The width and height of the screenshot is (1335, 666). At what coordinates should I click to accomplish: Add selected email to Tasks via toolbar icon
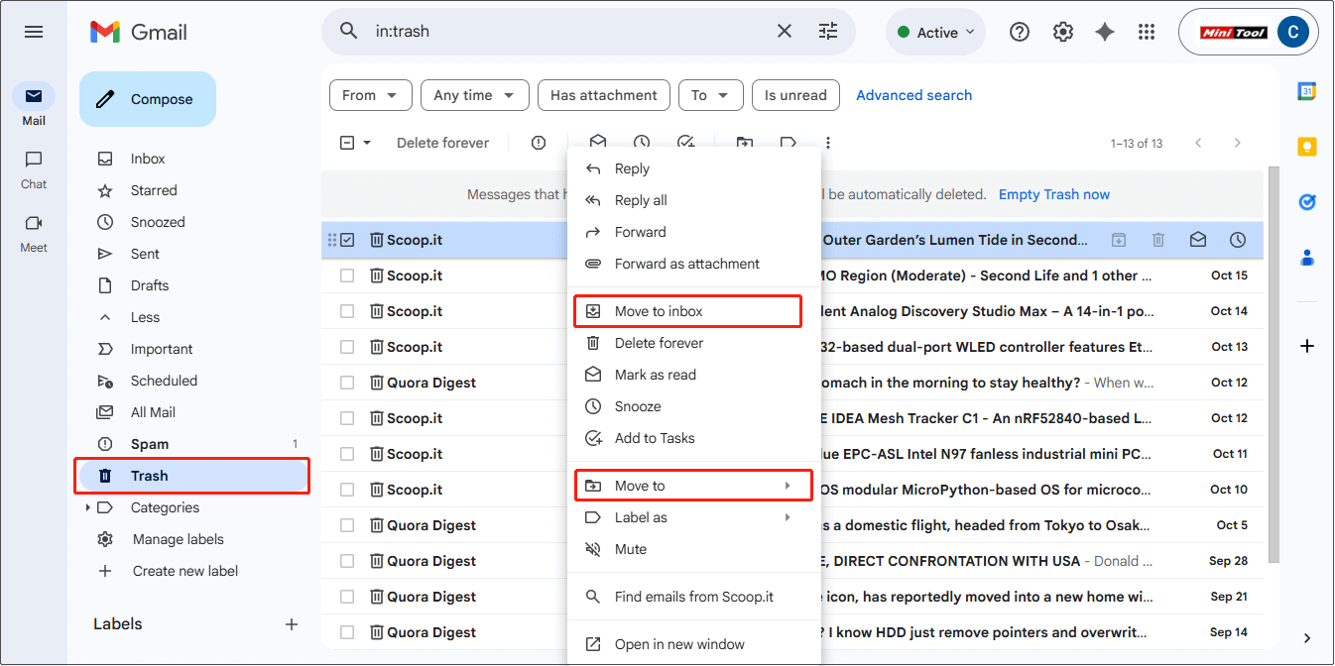pos(685,142)
